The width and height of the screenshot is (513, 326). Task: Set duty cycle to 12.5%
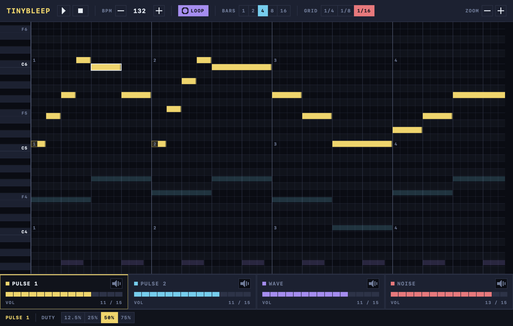click(x=73, y=318)
